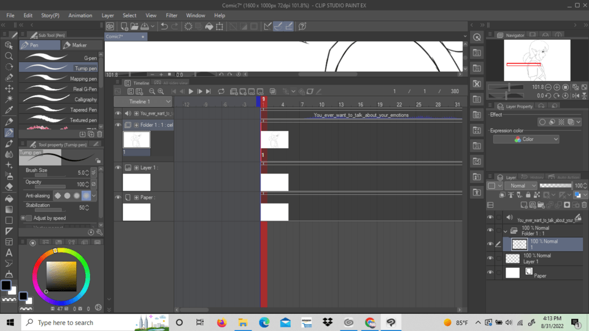Expand Folder 1 track in timeline
This screenshot has width=589, height=331.
click(136, 125)
